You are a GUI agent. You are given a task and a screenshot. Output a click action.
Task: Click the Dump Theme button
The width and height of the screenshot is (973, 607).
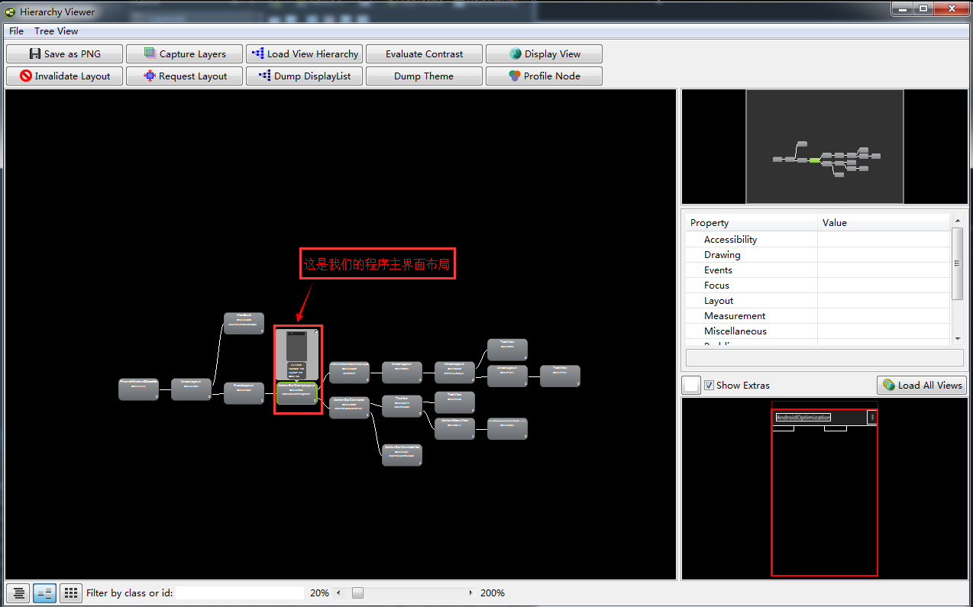point(425,76)
